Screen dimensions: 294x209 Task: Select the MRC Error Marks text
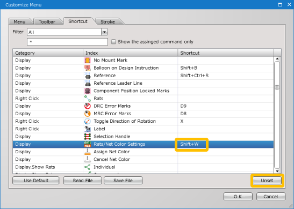tap(112, 114)
